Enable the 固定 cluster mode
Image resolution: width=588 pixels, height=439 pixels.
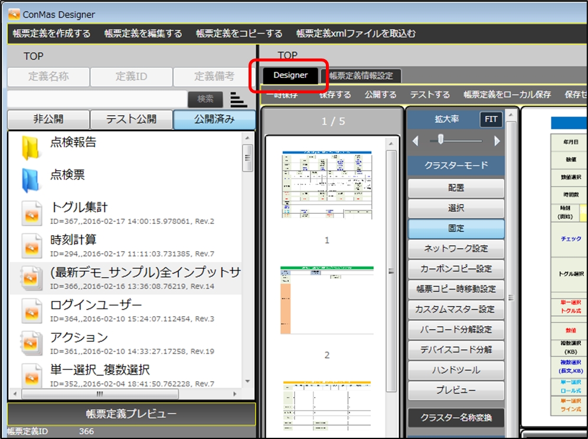[x=456, y=228]
